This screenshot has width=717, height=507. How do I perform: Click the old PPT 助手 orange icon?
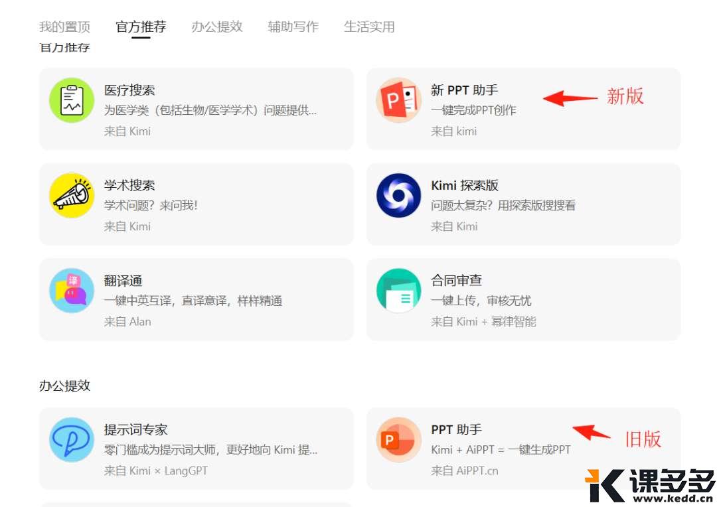click(398, 439)
